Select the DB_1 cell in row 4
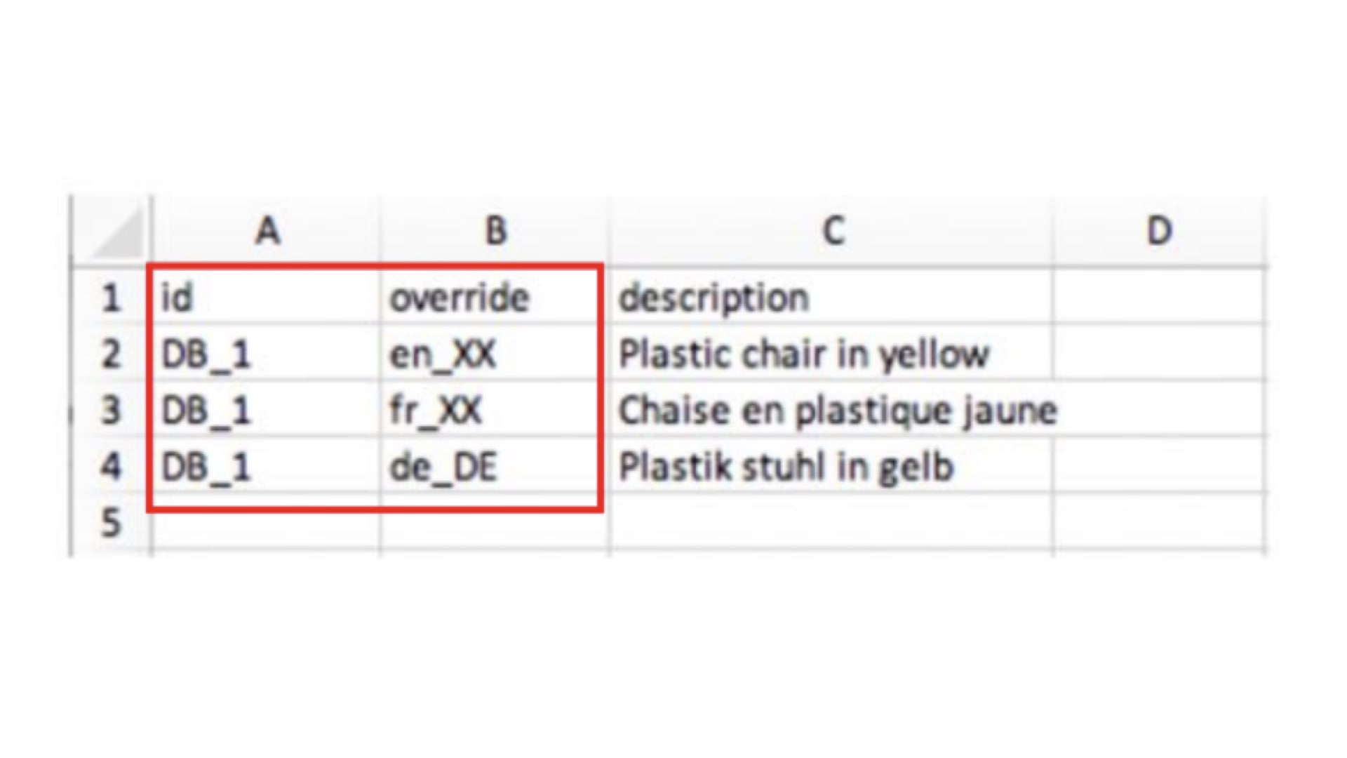Viewport: 1347px width, 758px height. [x=267, y=466]
